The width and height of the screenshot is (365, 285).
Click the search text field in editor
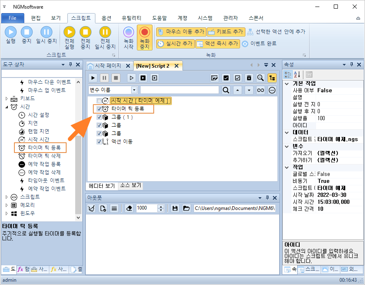tap(180, 90)
